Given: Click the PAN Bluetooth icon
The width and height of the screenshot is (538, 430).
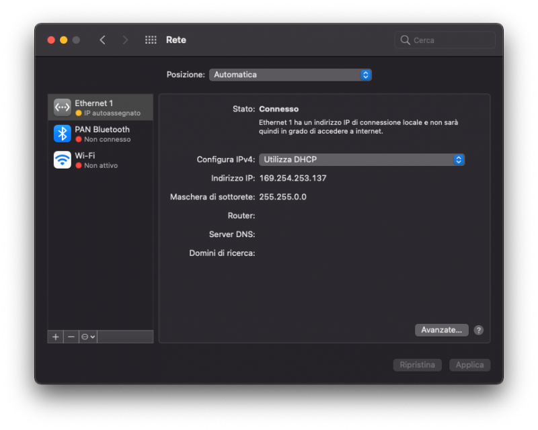Looking at the screenshot, I should point(63,134).
